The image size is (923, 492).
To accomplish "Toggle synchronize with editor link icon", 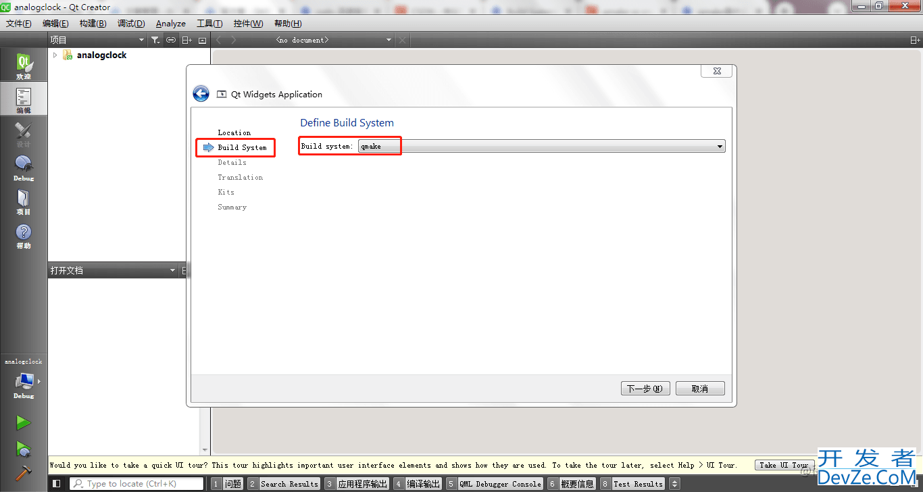I will point(171,40).
